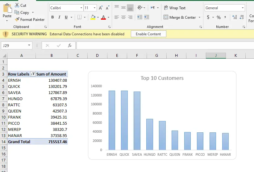The height and width of the screenshot is (172, 254).
Task: Open Paste options dropdown arrow
Action: point(7,21)
